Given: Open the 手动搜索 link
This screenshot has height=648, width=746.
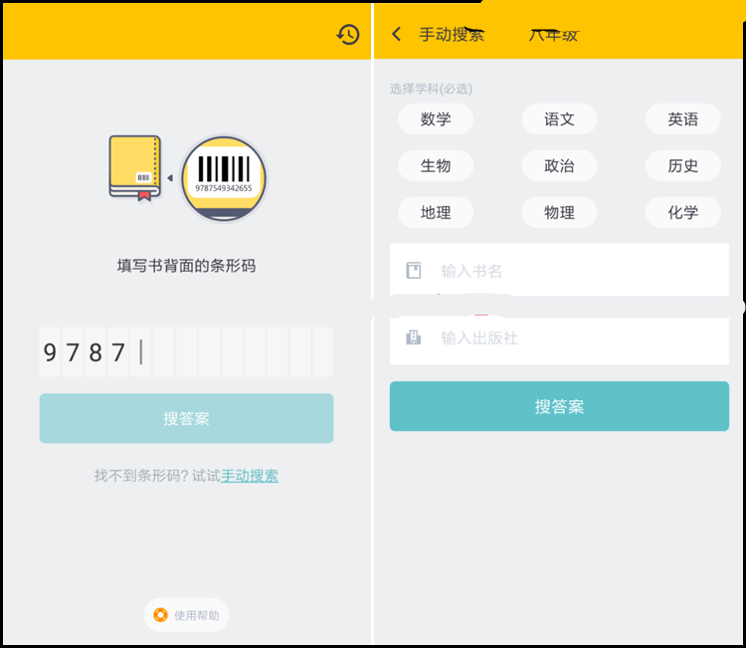Looking at the screenshot, I should point(250,475).
